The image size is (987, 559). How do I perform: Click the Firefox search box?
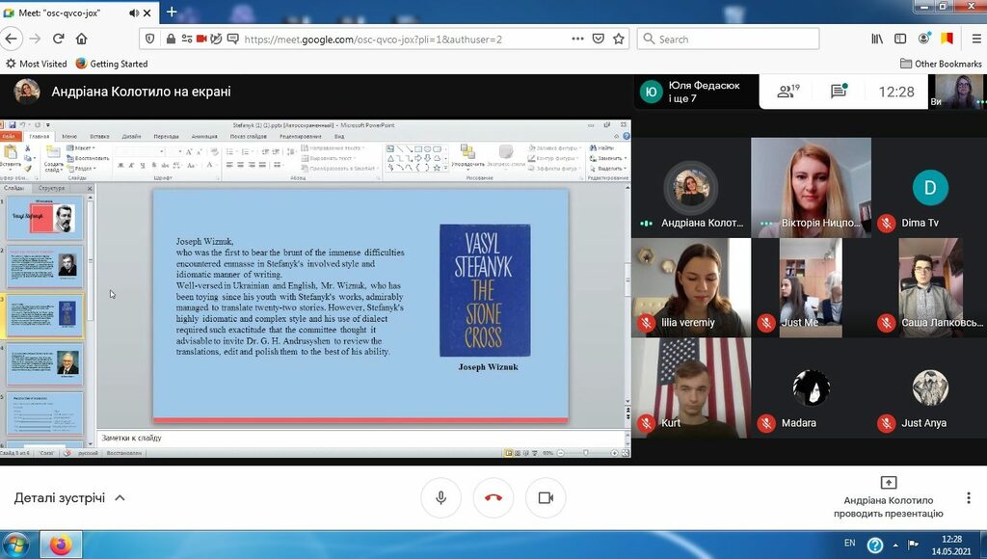(x=733, y=40)
